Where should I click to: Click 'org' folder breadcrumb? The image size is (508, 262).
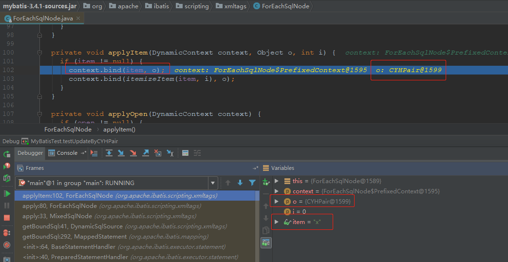[93, 6]
